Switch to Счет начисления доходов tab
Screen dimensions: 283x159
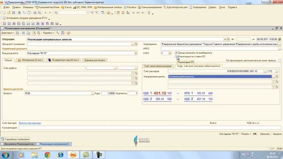click(x=158, y=66)
